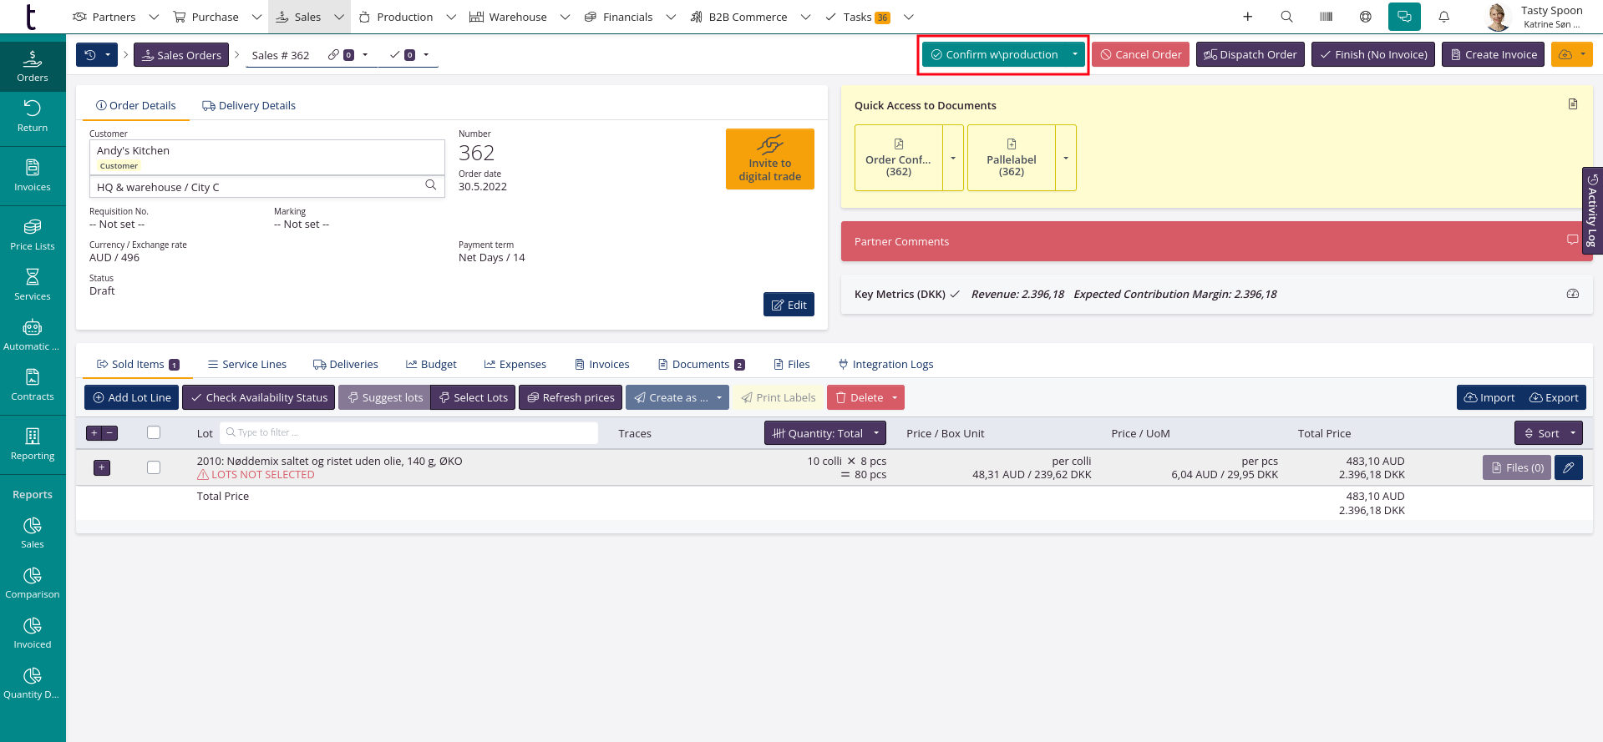The width and height of the screenshot is (1603, 742).
Task: Switch to the Delivery Details tab
Action: click(249, 106)
